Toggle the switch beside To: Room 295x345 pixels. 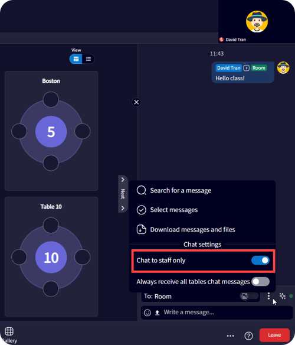[249, 296]
